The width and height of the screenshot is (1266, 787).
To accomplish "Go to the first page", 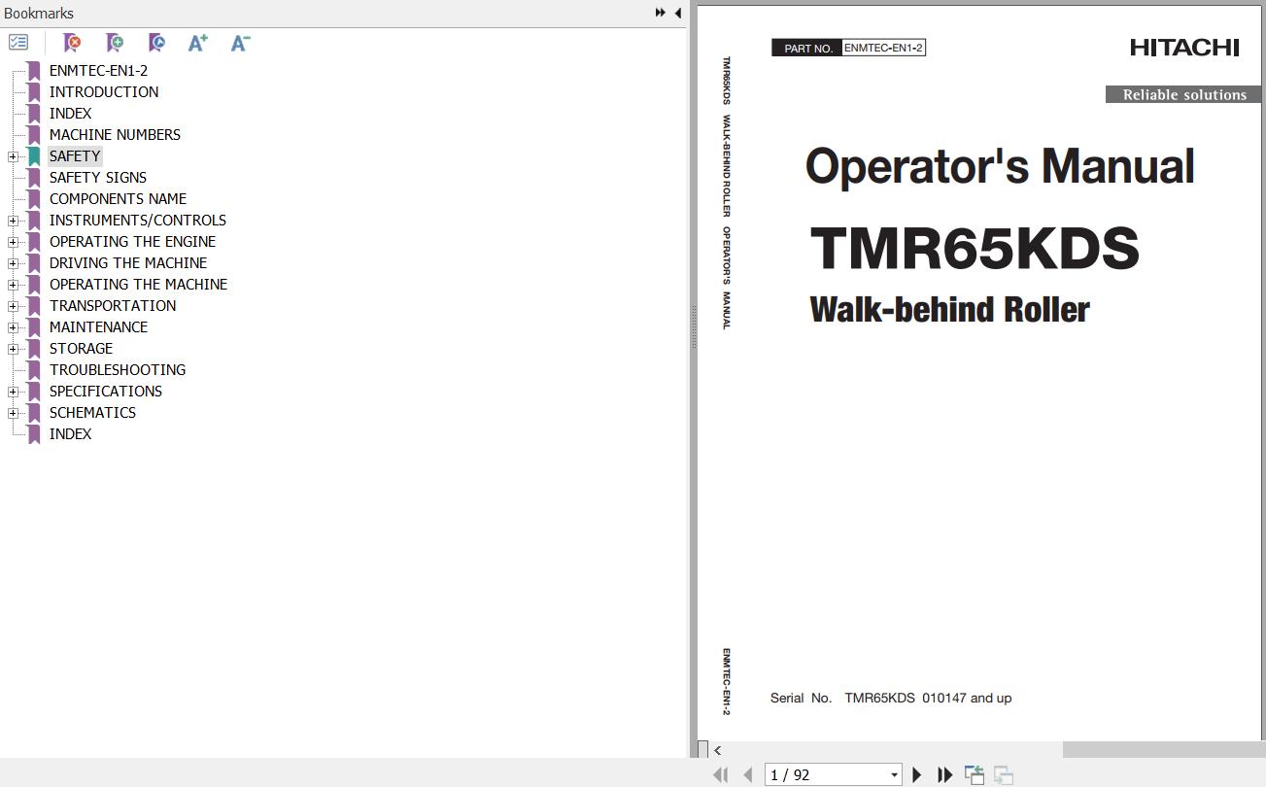I will [720, 774].
